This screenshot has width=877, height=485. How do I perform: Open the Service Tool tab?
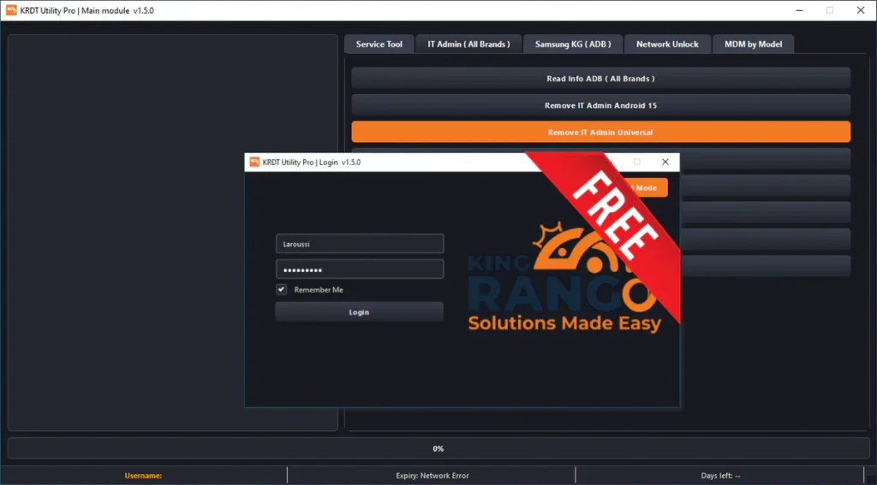point(379,44)
